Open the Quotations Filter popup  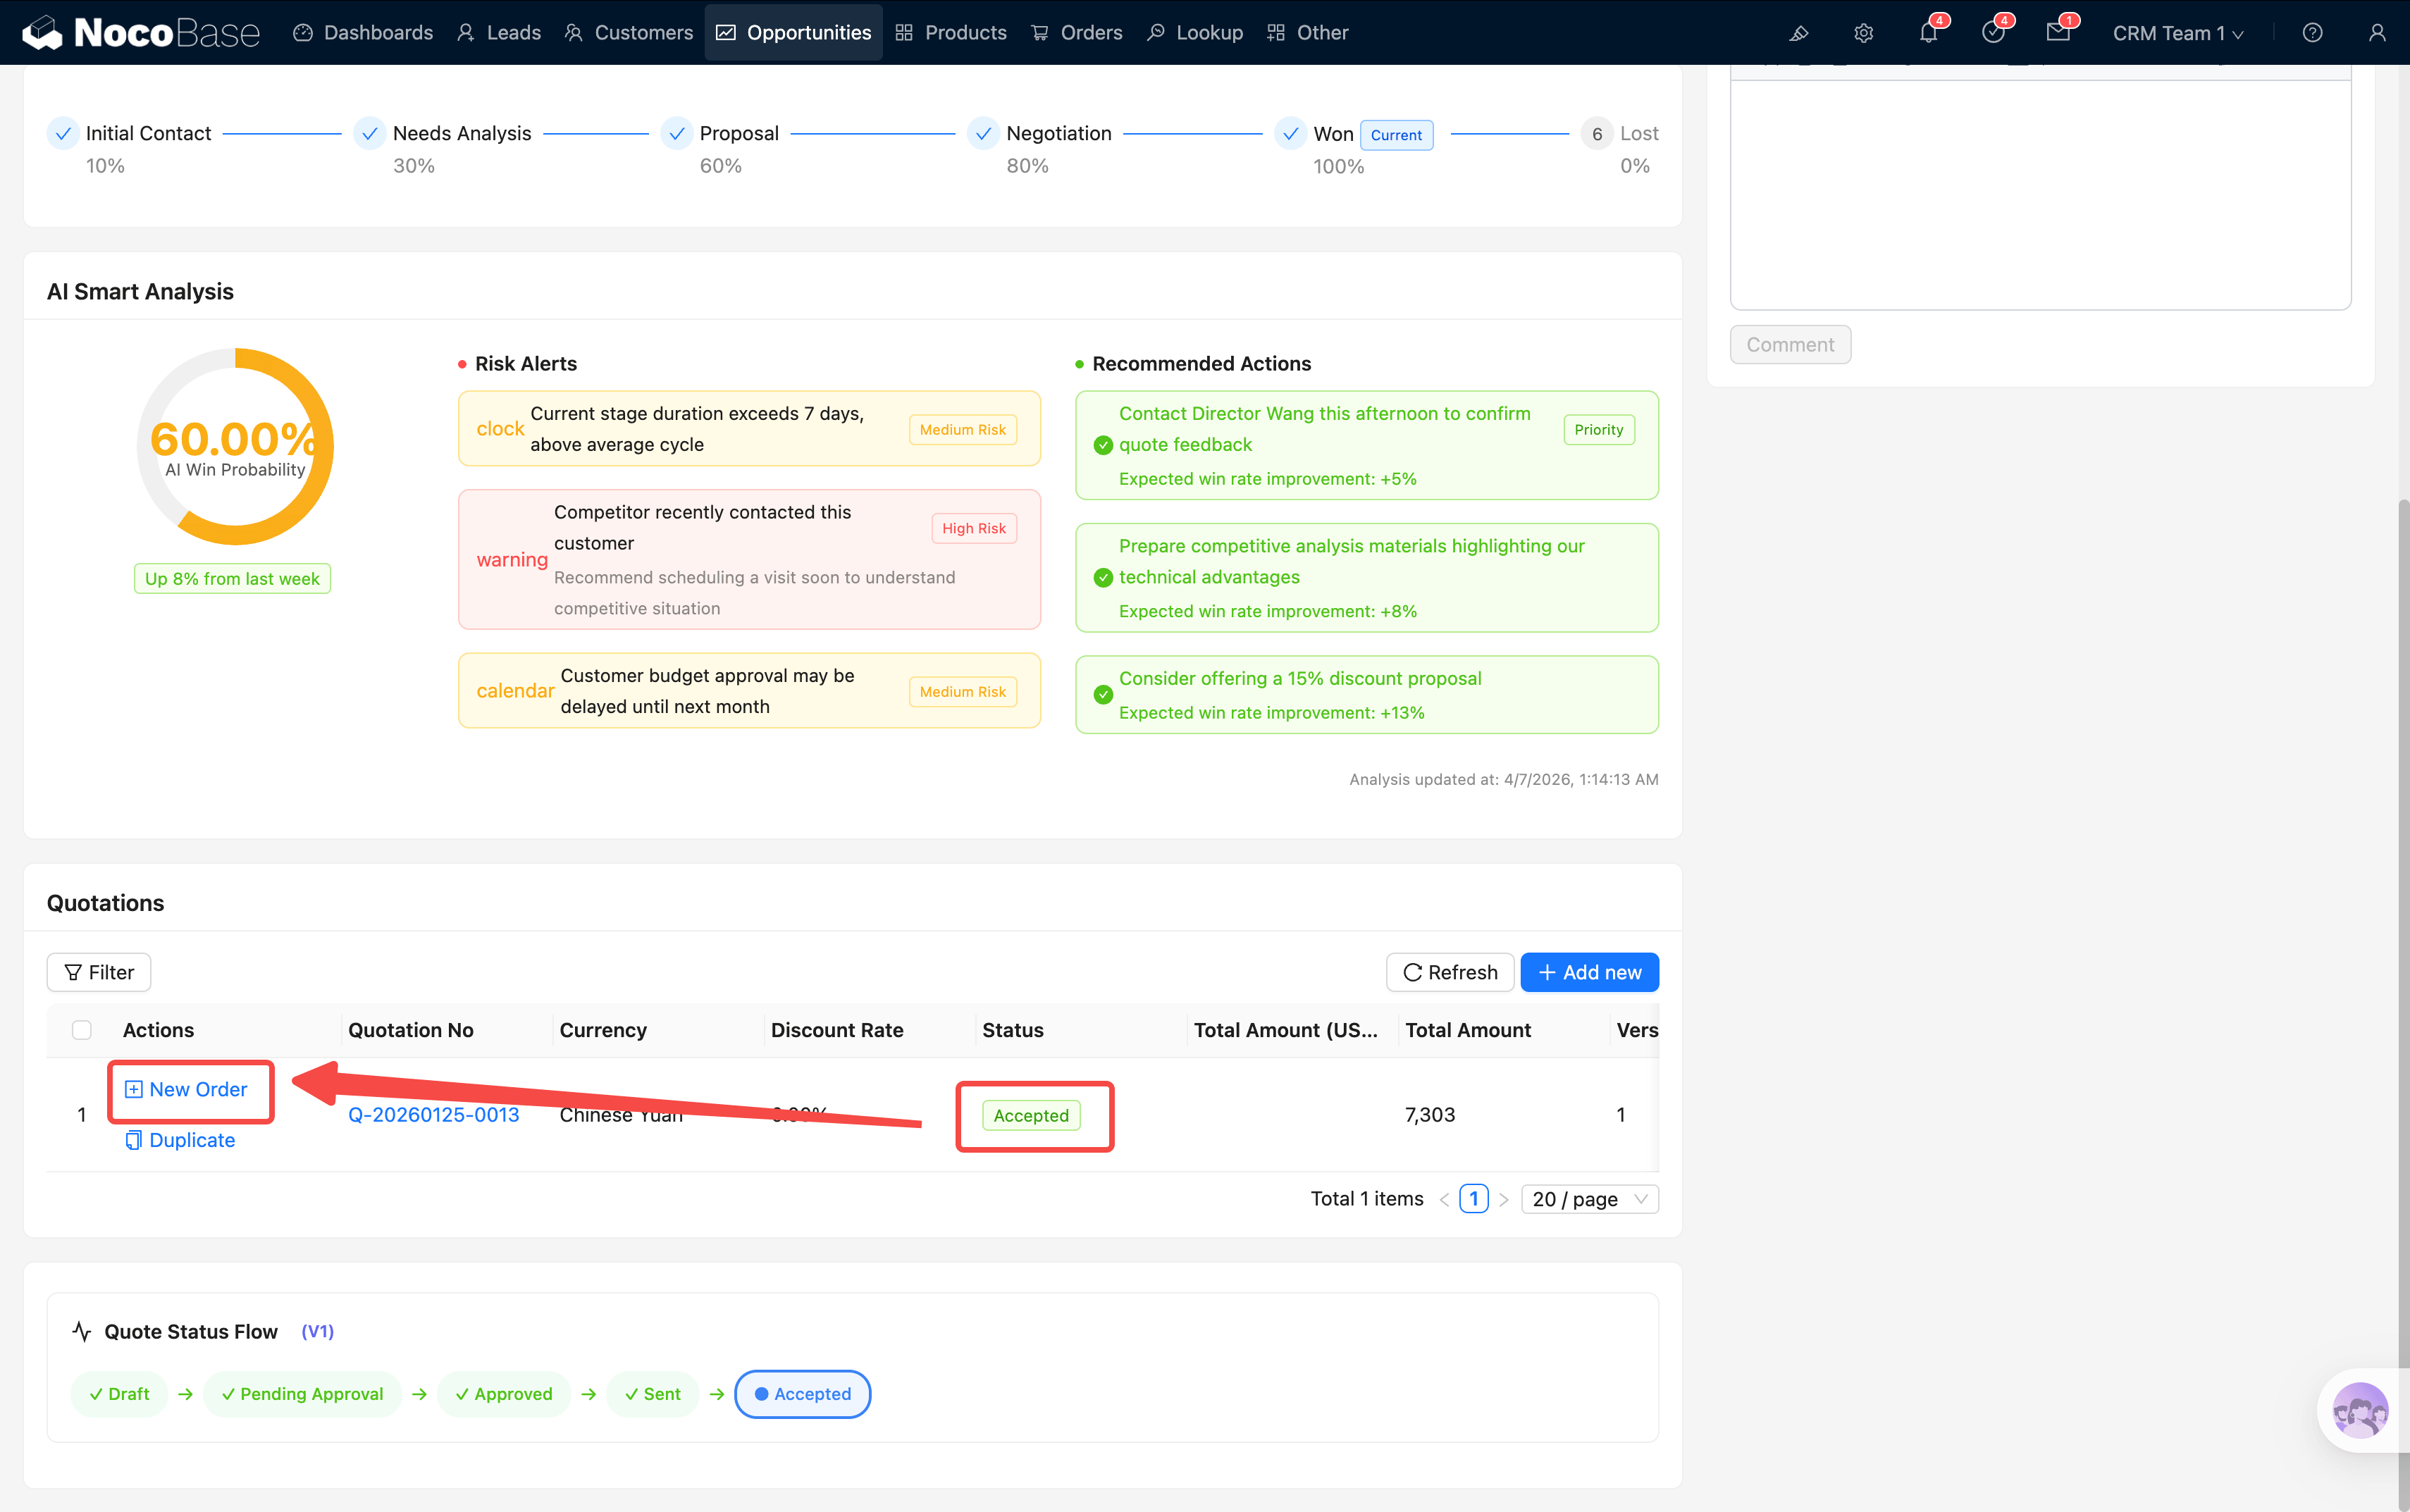[99, 972]
